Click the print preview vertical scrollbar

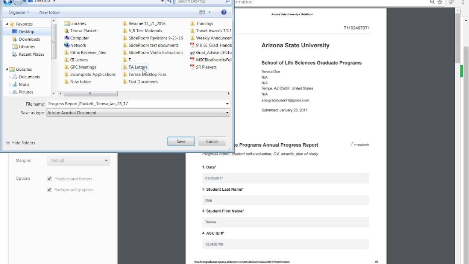457,39
